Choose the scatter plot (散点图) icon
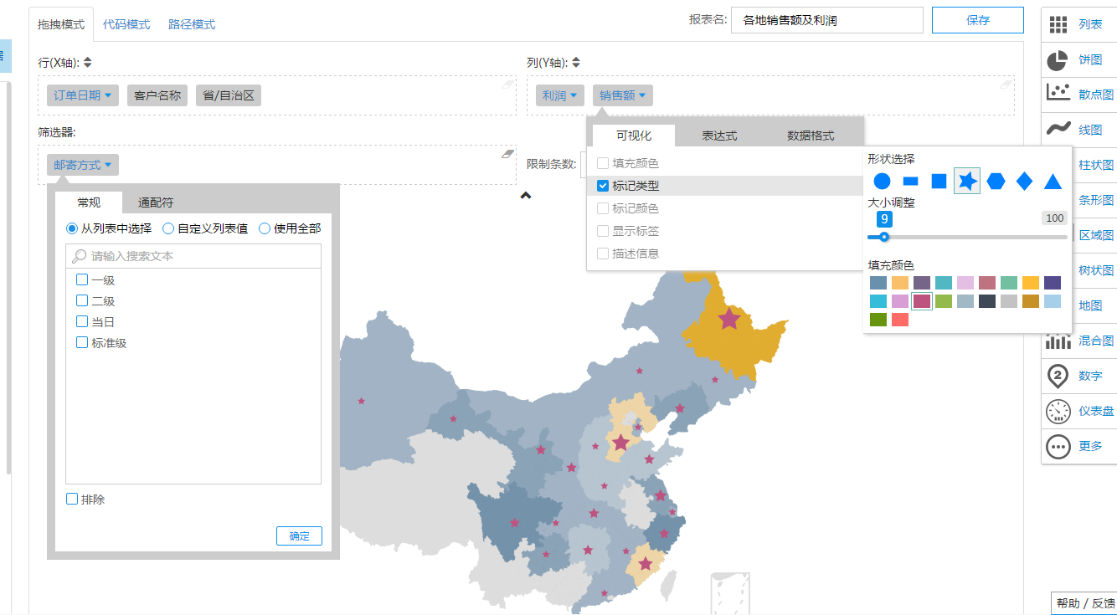The image size is (1117, 615). click(1058, 94)
